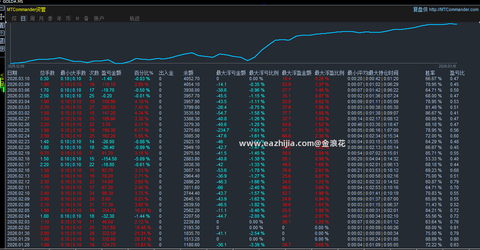The height and width of the screenshot is (250, 480).
Task: Open the http://MTCommander.com link
Action: point(454,9)
